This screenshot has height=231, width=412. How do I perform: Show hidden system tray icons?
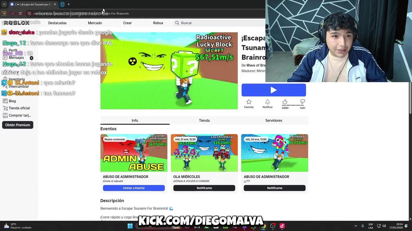pyautogui.click(x=356, y=226)
